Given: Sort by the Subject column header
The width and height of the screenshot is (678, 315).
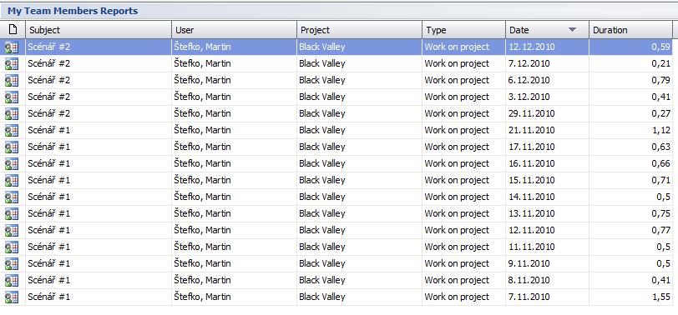Looking at the screenshot, I should click(x=99, y=30).
